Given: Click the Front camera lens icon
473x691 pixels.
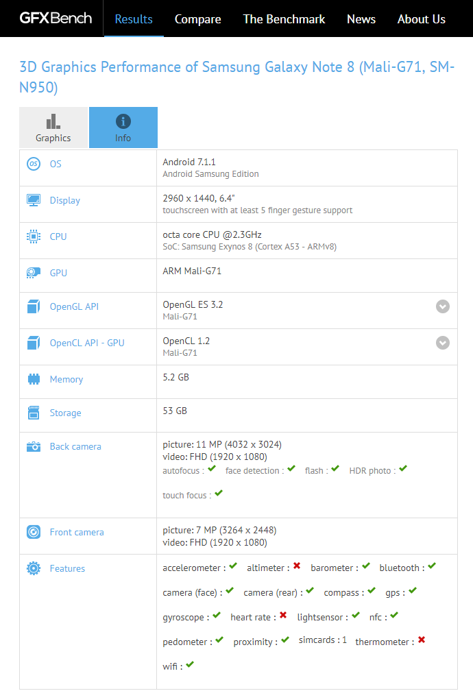Looking at the screenshot, I should coord(34,532).
